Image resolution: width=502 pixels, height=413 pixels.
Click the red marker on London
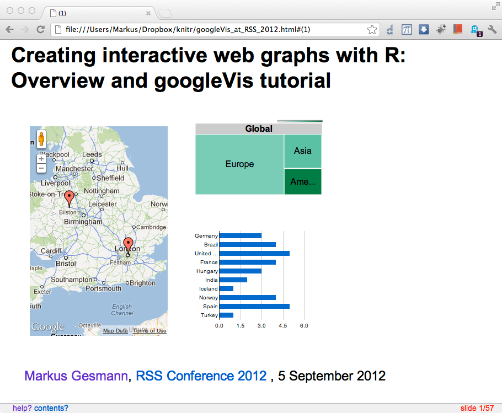tap(129, 245)
